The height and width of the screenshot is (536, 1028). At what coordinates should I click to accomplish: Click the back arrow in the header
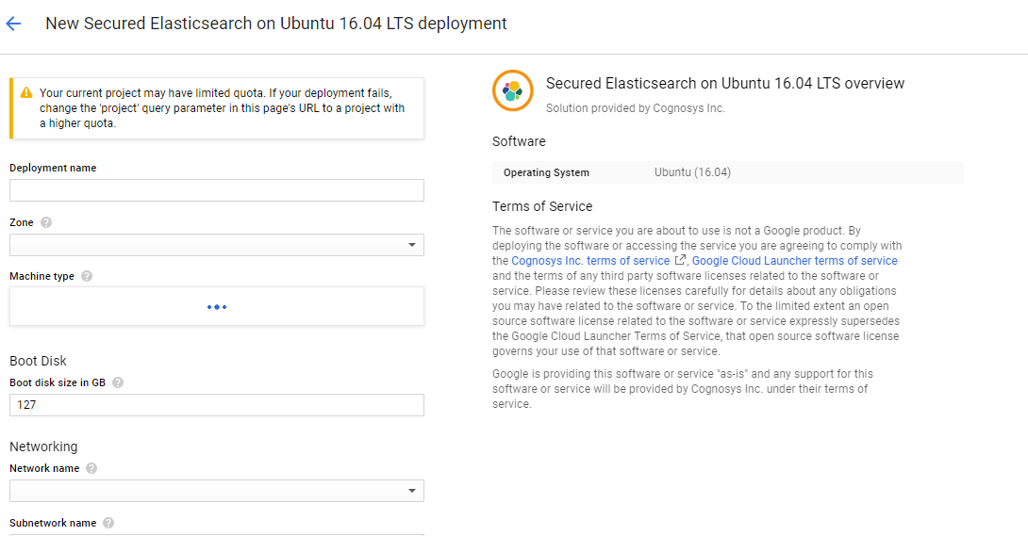(x=13, y=24)
